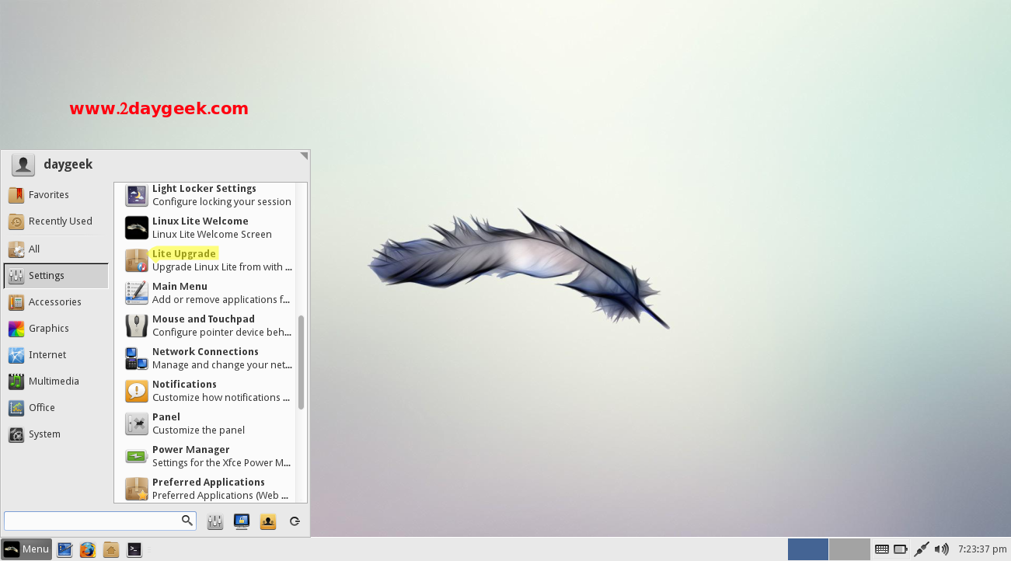This screenshot has width=1011, height=561.
Task: Launch the terminal from the taskbar
Action: coord(134,549)
